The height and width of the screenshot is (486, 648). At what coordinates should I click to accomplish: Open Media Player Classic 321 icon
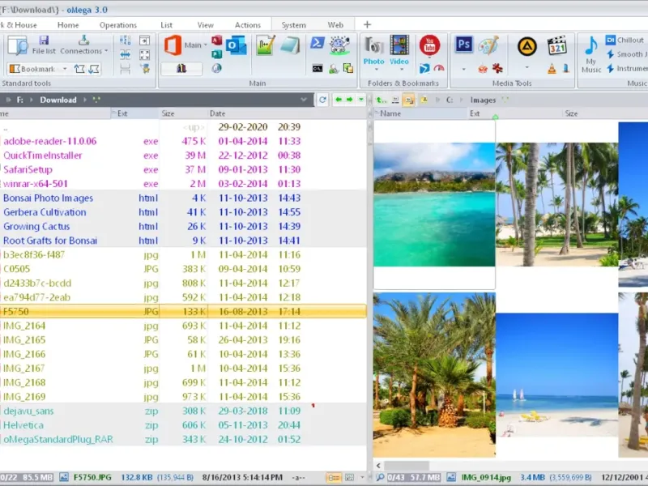556,45
